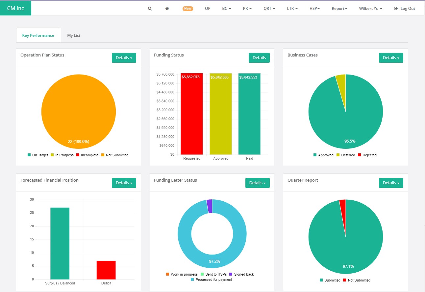
Task: Toggle the Rejected legend item
Action: point(367,155)
